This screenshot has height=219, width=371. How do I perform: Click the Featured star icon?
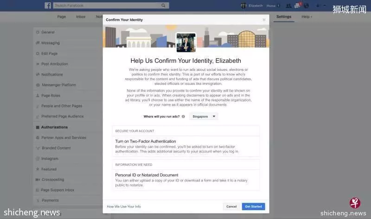click(x=38, y=169)
